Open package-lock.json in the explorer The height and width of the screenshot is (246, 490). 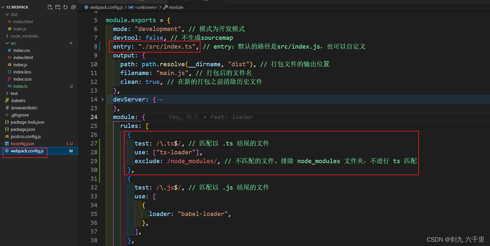pyautogui.click(x=27, y=122)
